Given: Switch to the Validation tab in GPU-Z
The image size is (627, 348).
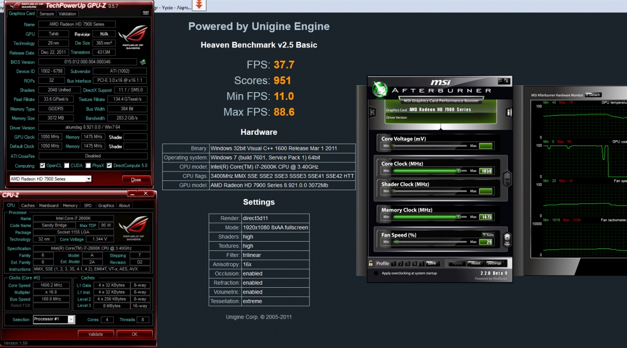Looking at the screenshot, I should (x=68, y=14).
